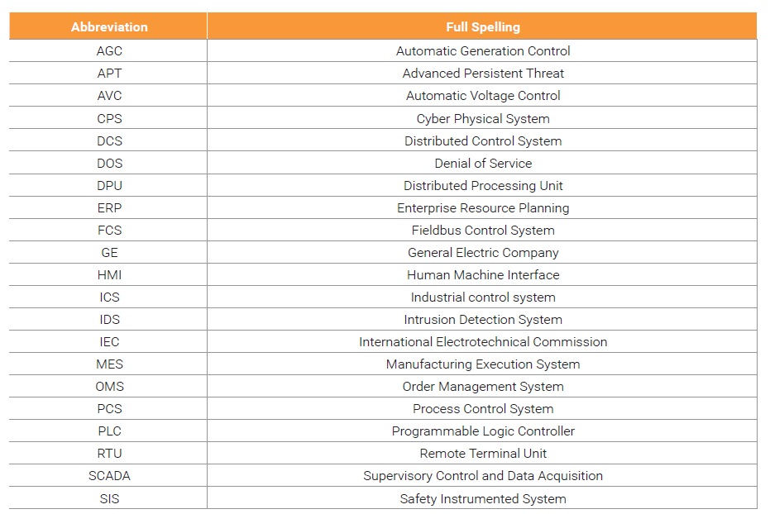Select the SCADA abbreviation cell
This screenshot has width=770, height=514.
pyautogui.click(x=109, y=476)
